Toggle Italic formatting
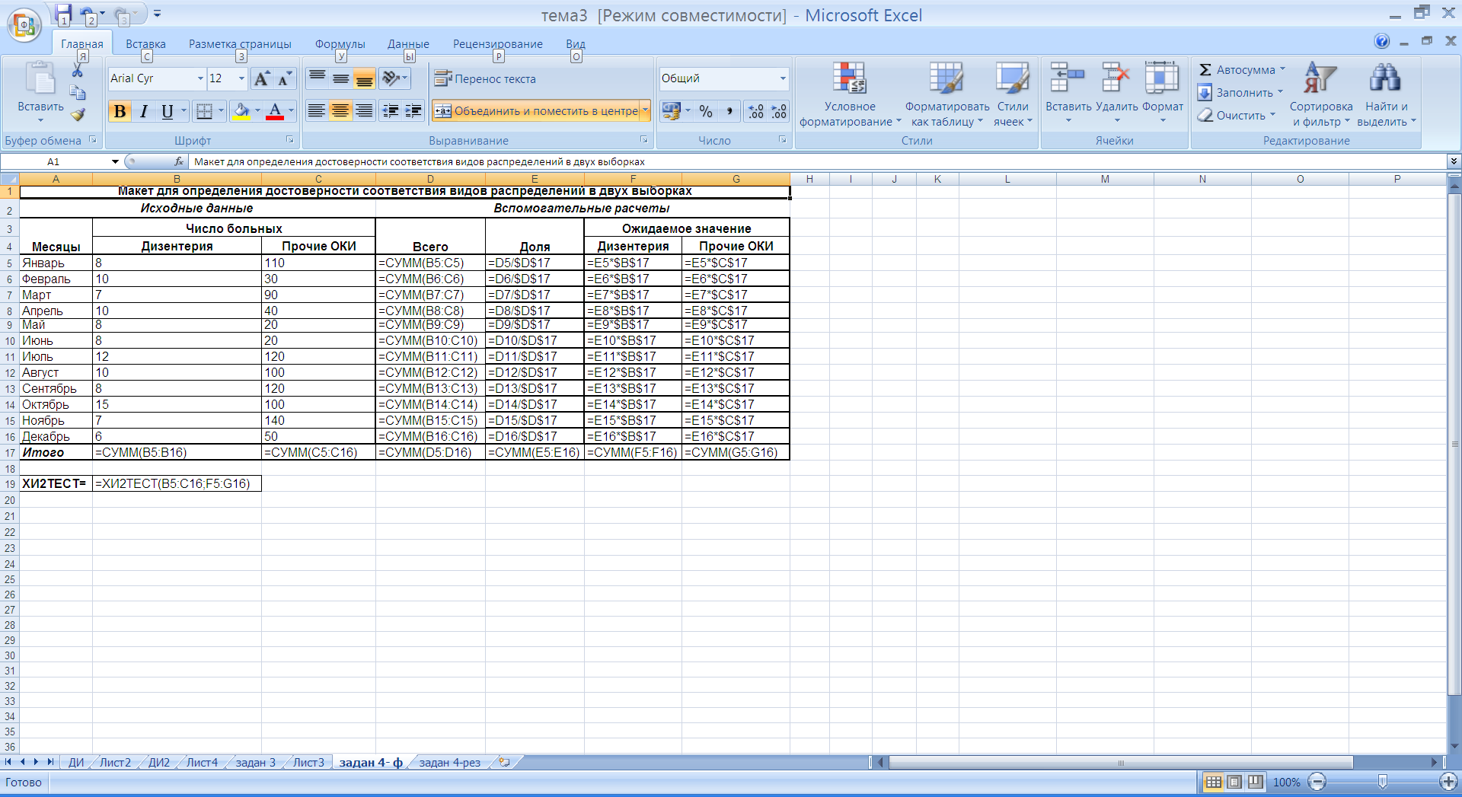This screenshot has height=797, width=1462. coord(143,112)
